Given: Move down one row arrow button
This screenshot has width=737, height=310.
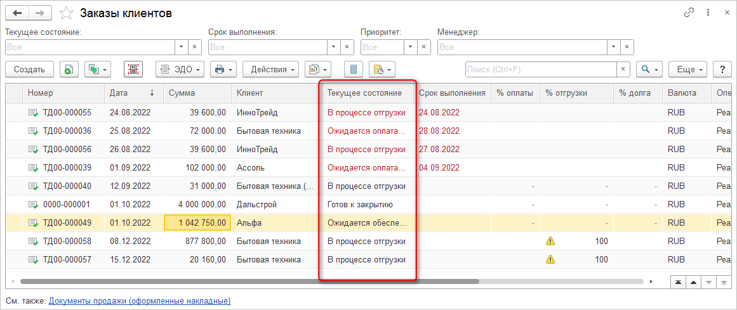Looking at the screenshot, I should pos(709,282).
